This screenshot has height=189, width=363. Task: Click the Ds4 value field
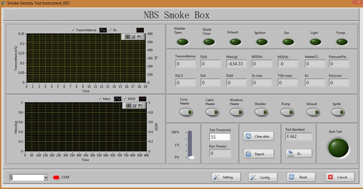point(211,83)
